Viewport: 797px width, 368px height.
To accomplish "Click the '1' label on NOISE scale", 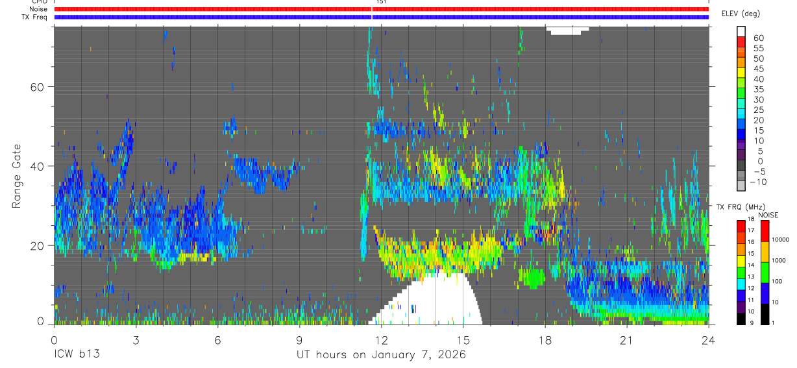I will (x=774, y=323).
